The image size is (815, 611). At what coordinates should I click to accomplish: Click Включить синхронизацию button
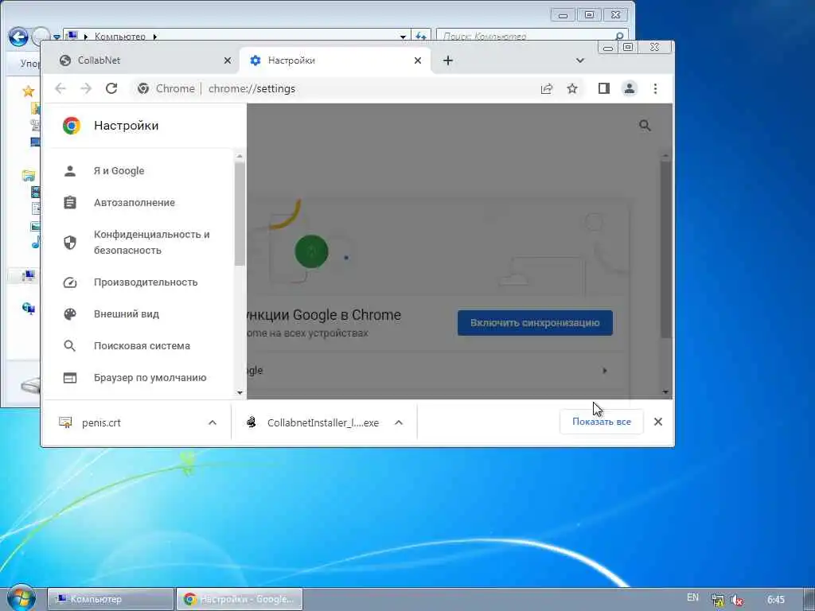pyautogui.click(x=535, y=323)
